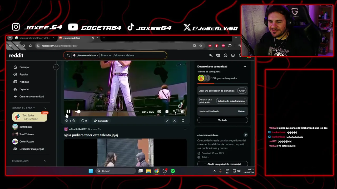Open comments on the Queen video post

click(84, 121)
